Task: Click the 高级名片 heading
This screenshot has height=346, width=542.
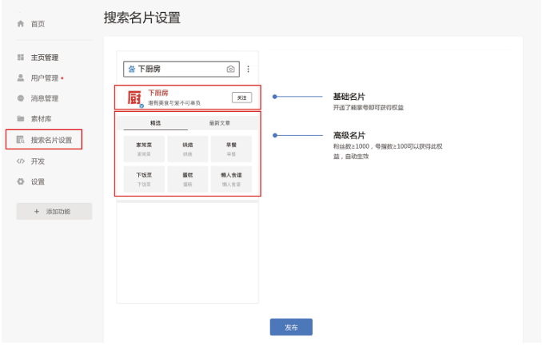Action: coord(349,136)
